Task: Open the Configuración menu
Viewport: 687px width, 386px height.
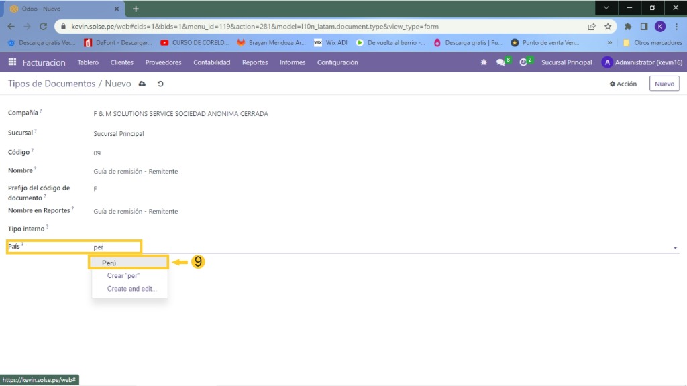Action: (337, 62)
